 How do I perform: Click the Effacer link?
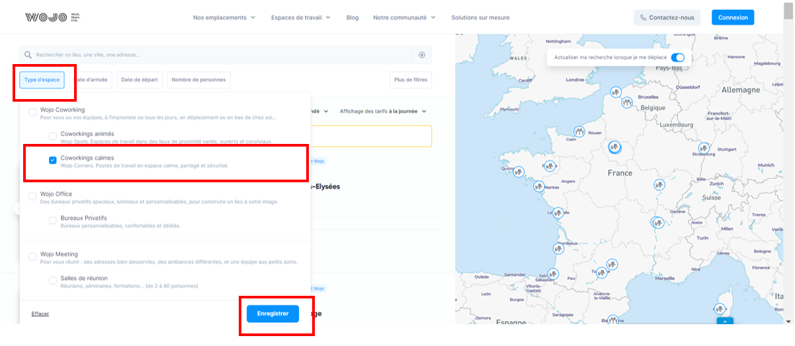click(x=40, y=314)
